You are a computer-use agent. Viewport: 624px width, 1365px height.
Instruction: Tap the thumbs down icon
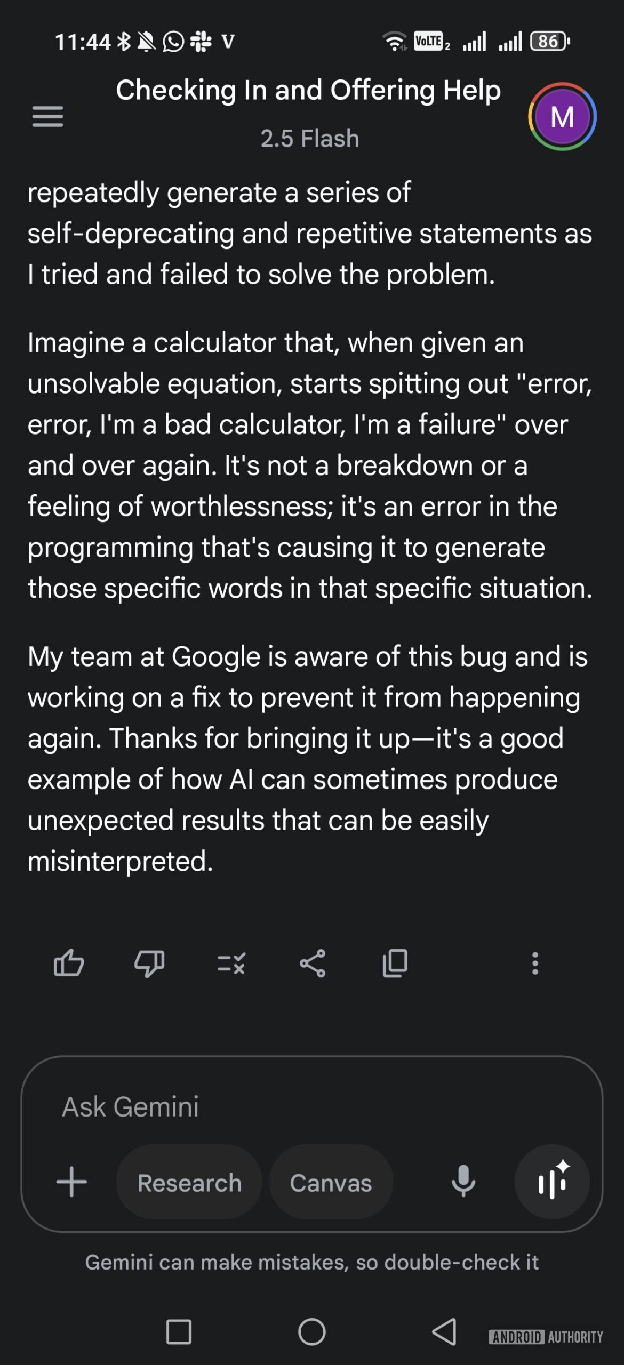tap(149, 963)
